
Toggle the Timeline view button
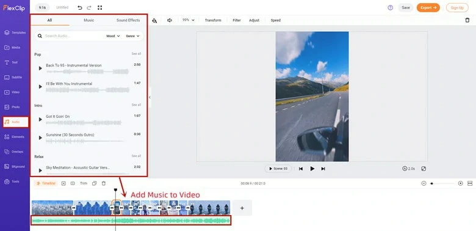[x=46, y=183]
